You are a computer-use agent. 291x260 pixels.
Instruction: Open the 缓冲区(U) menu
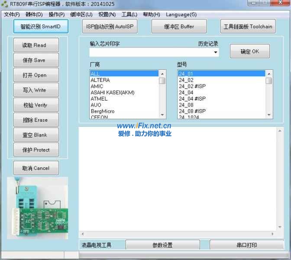(x=81, y=14)
